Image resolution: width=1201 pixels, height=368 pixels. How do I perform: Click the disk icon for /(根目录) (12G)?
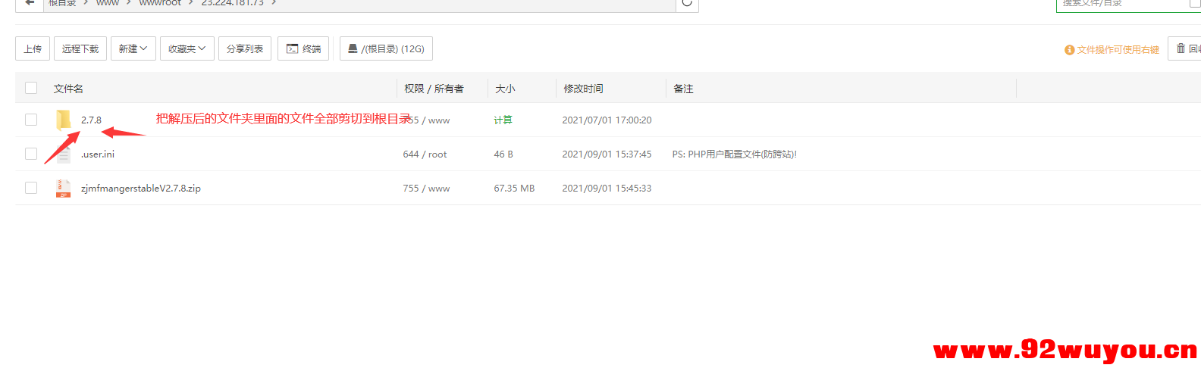[353, 48]
